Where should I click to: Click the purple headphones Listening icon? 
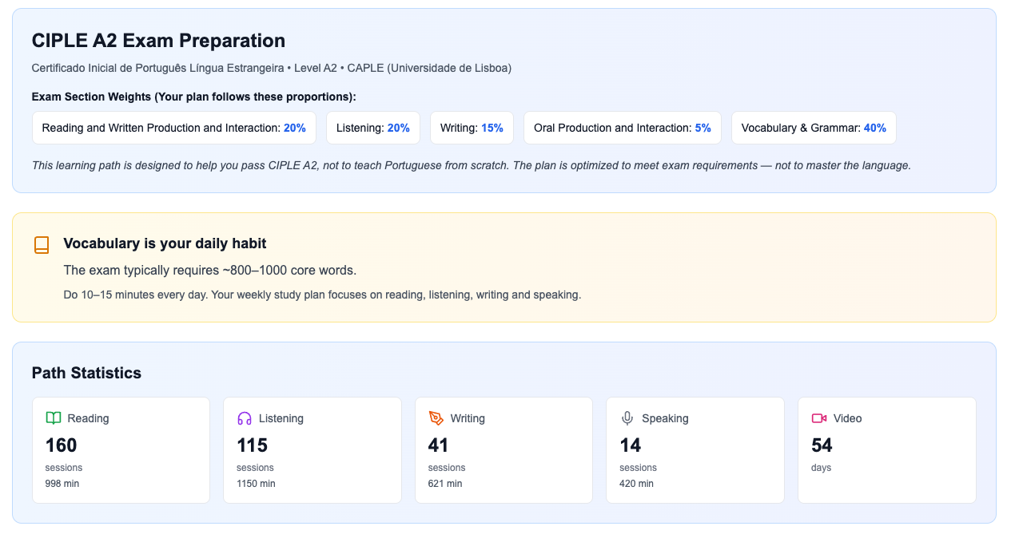pyautogui.click(x=245, y=418)
